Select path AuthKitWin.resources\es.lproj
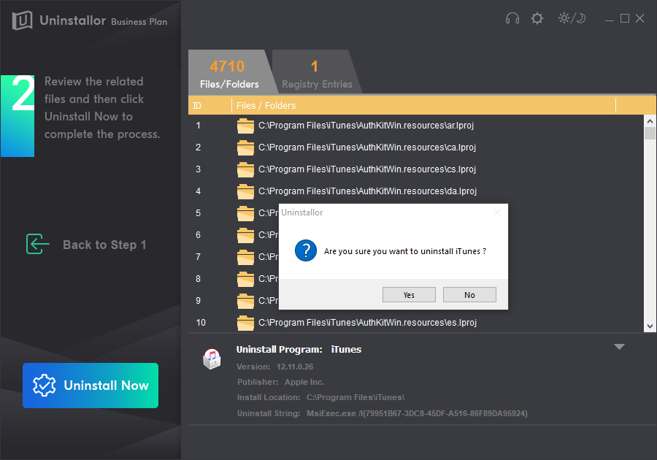Viewport: 657px width, 460px height. click(x=367, y=323)
